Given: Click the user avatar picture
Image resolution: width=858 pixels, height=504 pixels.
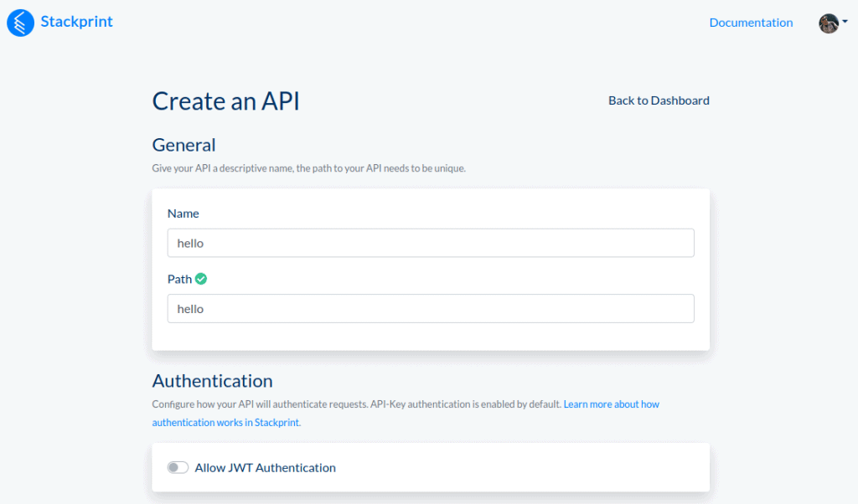Looking at the screenshot, I should tap(829, 23).
